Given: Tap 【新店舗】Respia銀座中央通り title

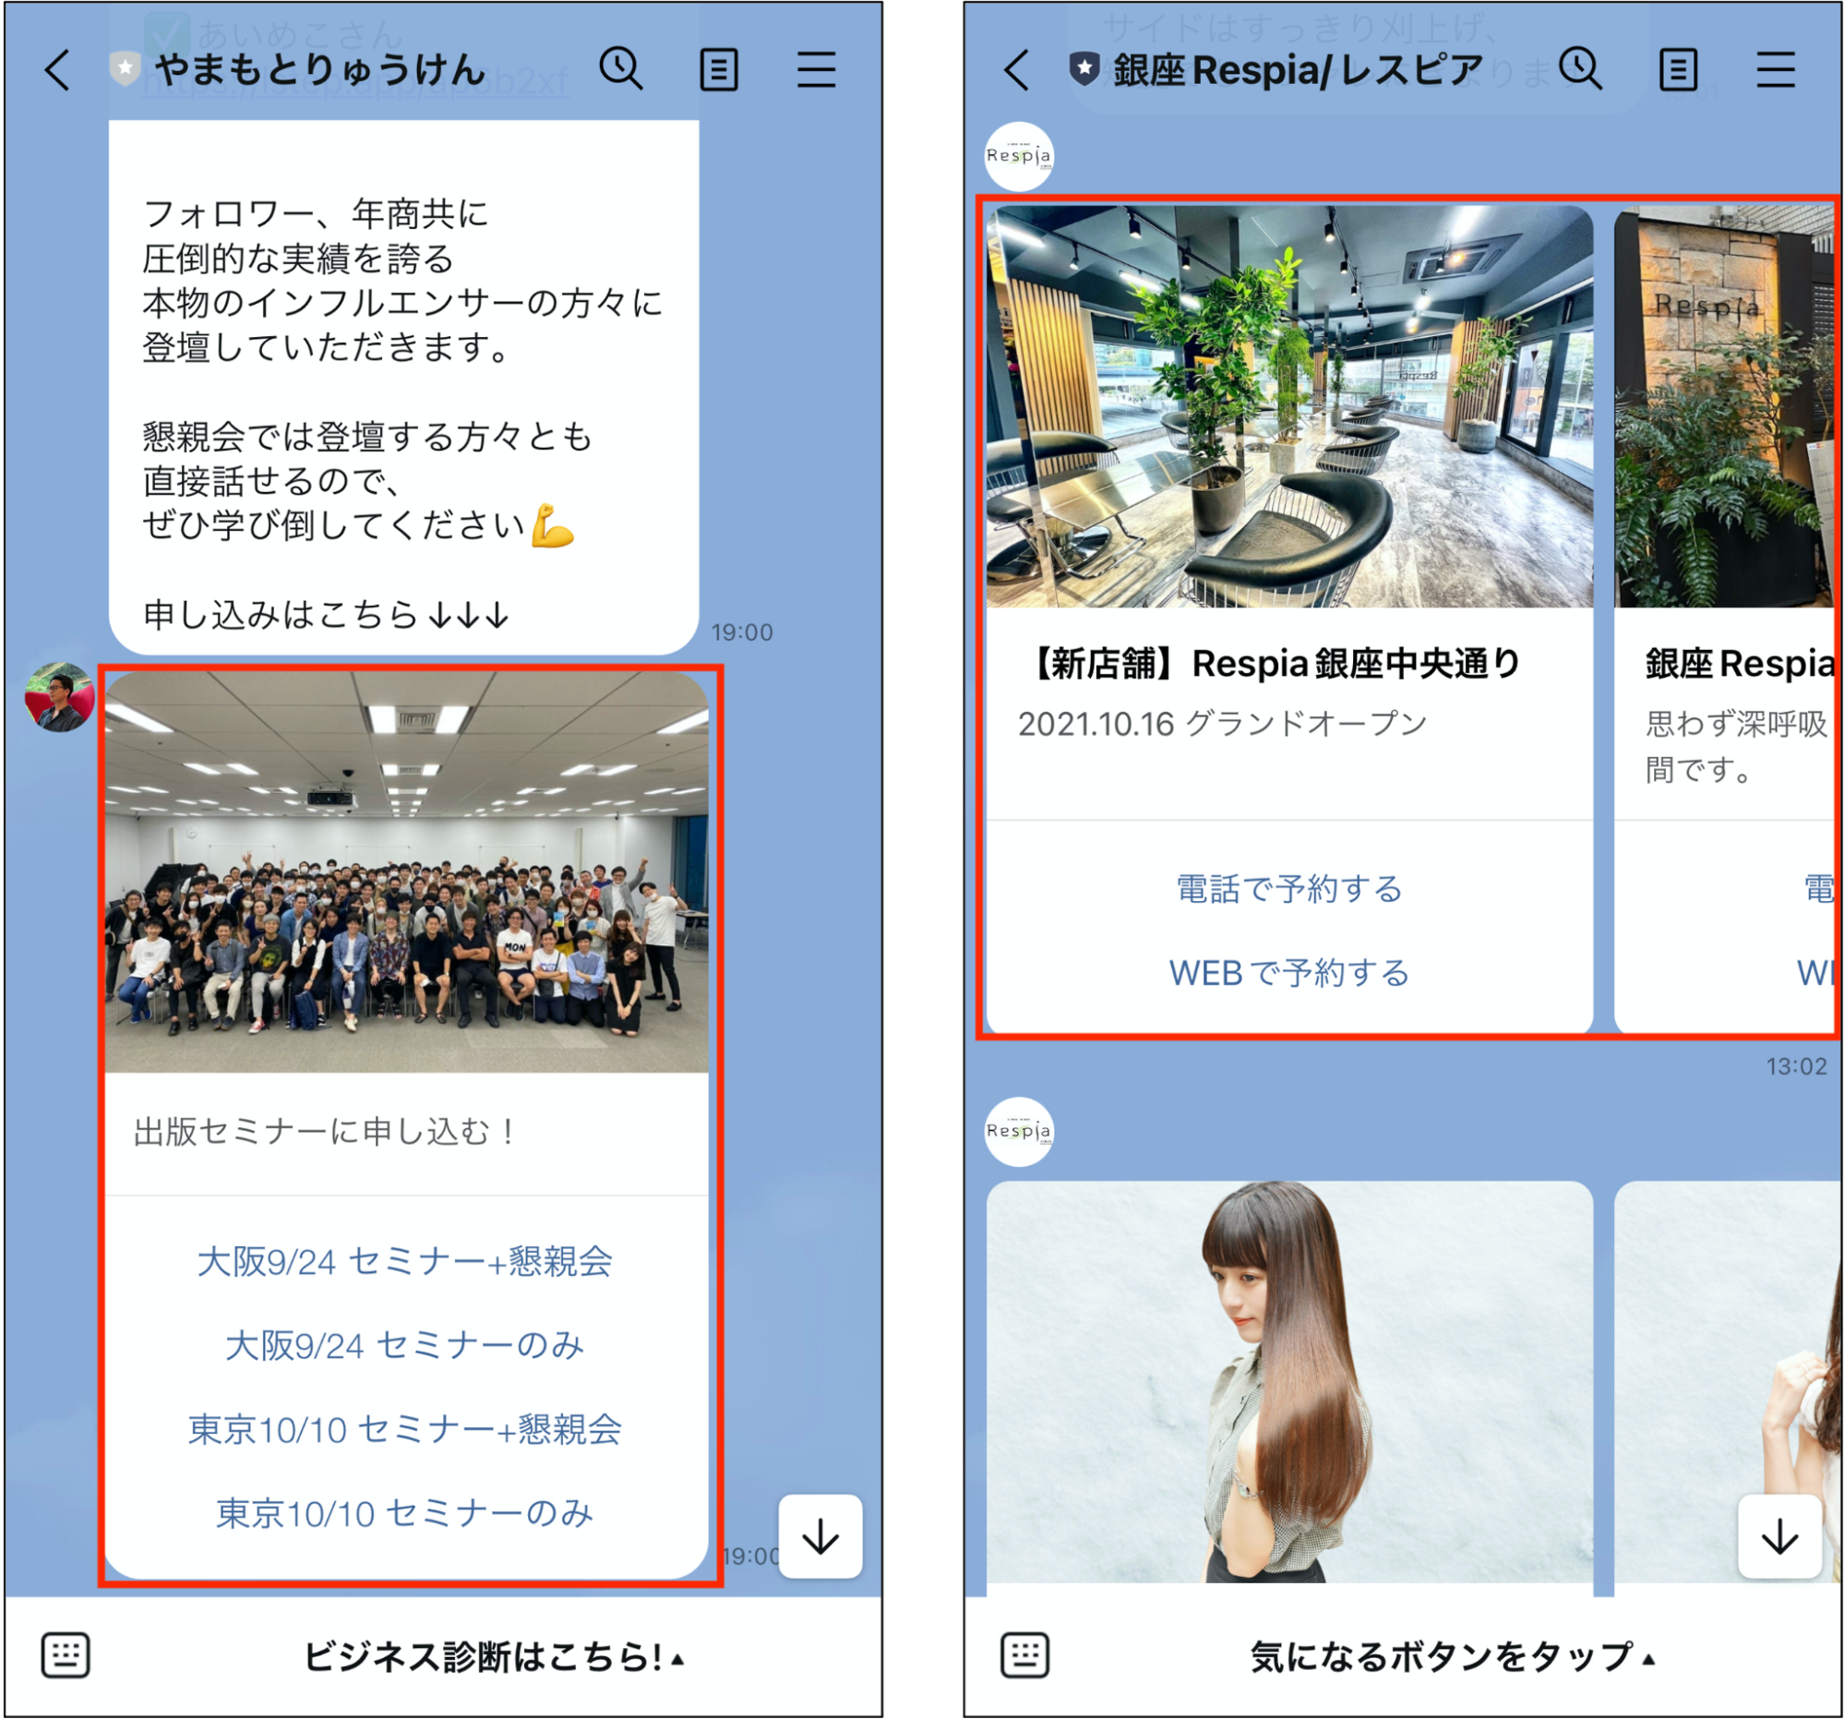Looking at the screenshot, I should (1272, 664).
